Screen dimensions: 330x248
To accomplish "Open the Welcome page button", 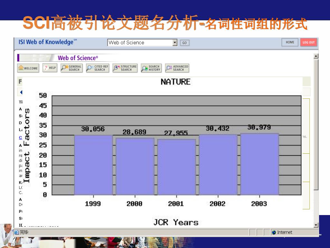I will click(28, 68).
